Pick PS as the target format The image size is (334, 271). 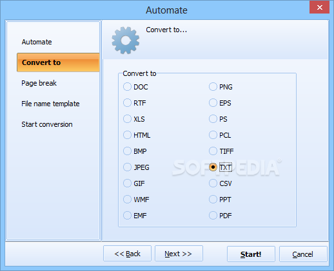point(213,119)
